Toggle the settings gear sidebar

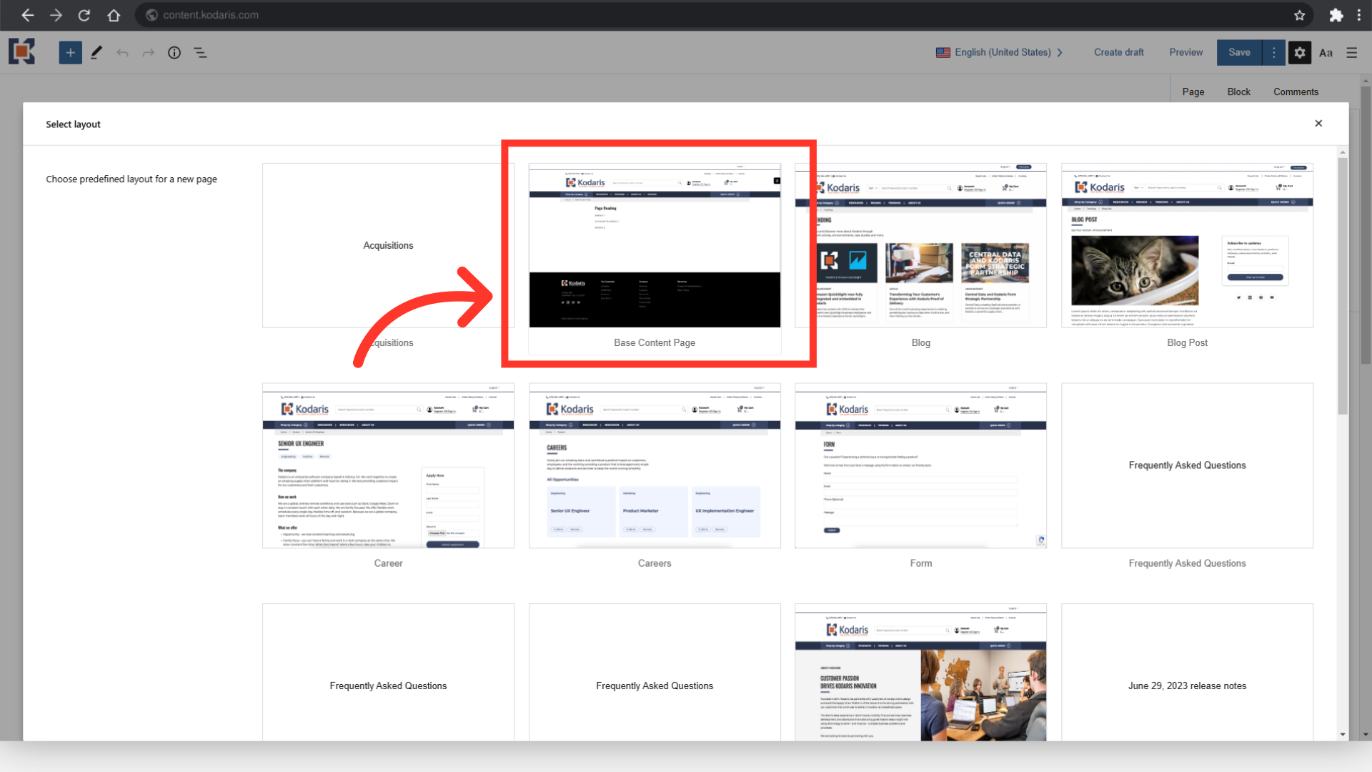tap(1300, 52)
